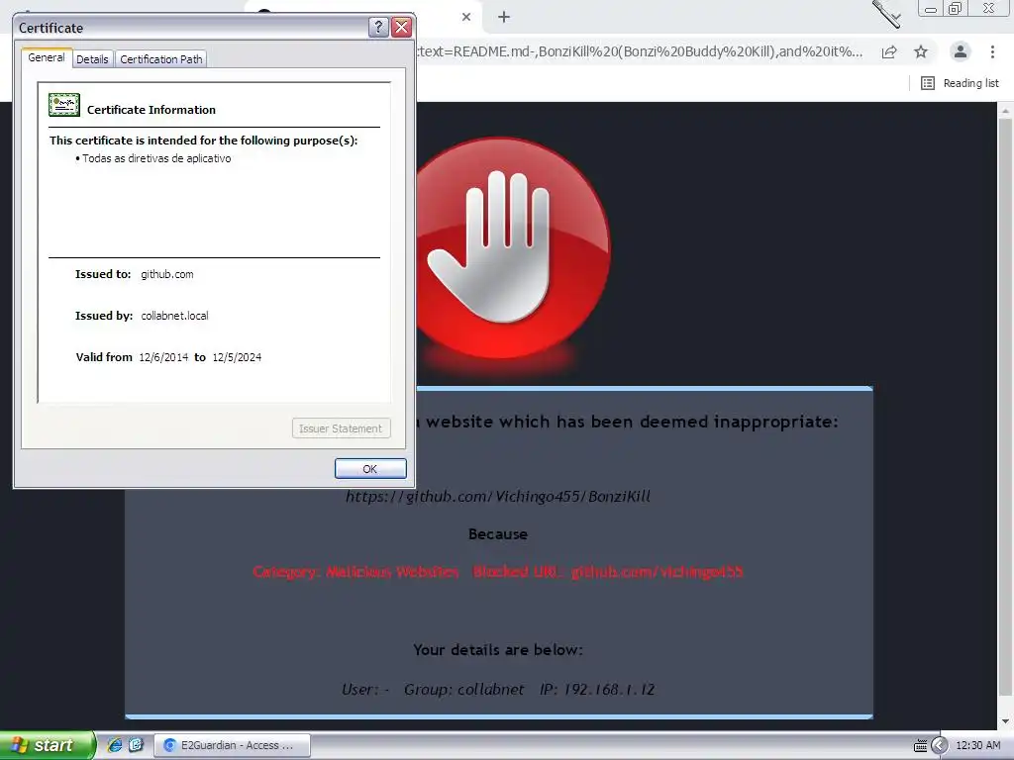Restore down the Chrome window

955,9
